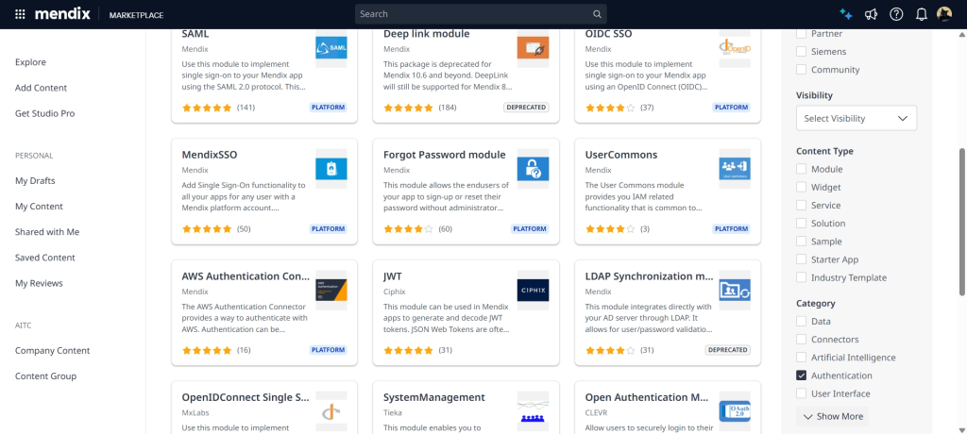Open the Forgot Password module title

(x=445, y=155)
